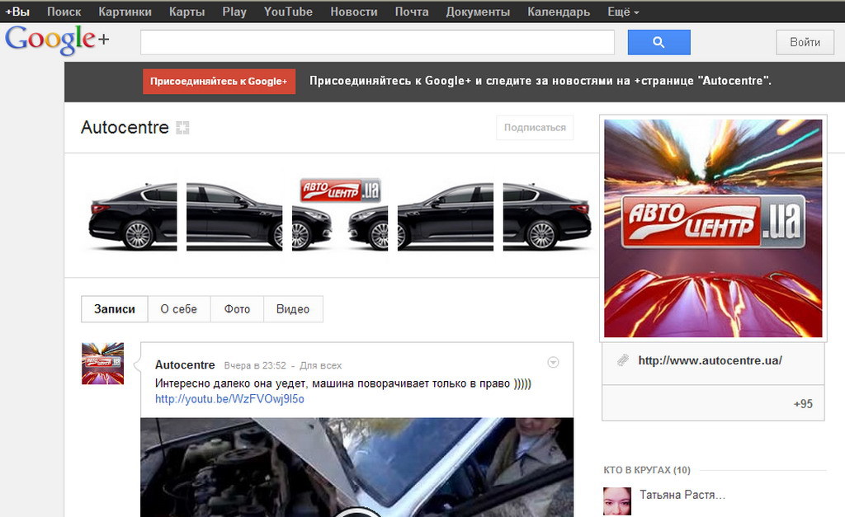
Task: Expand the Ещё menu in top bar
Action: click(623, 12)
